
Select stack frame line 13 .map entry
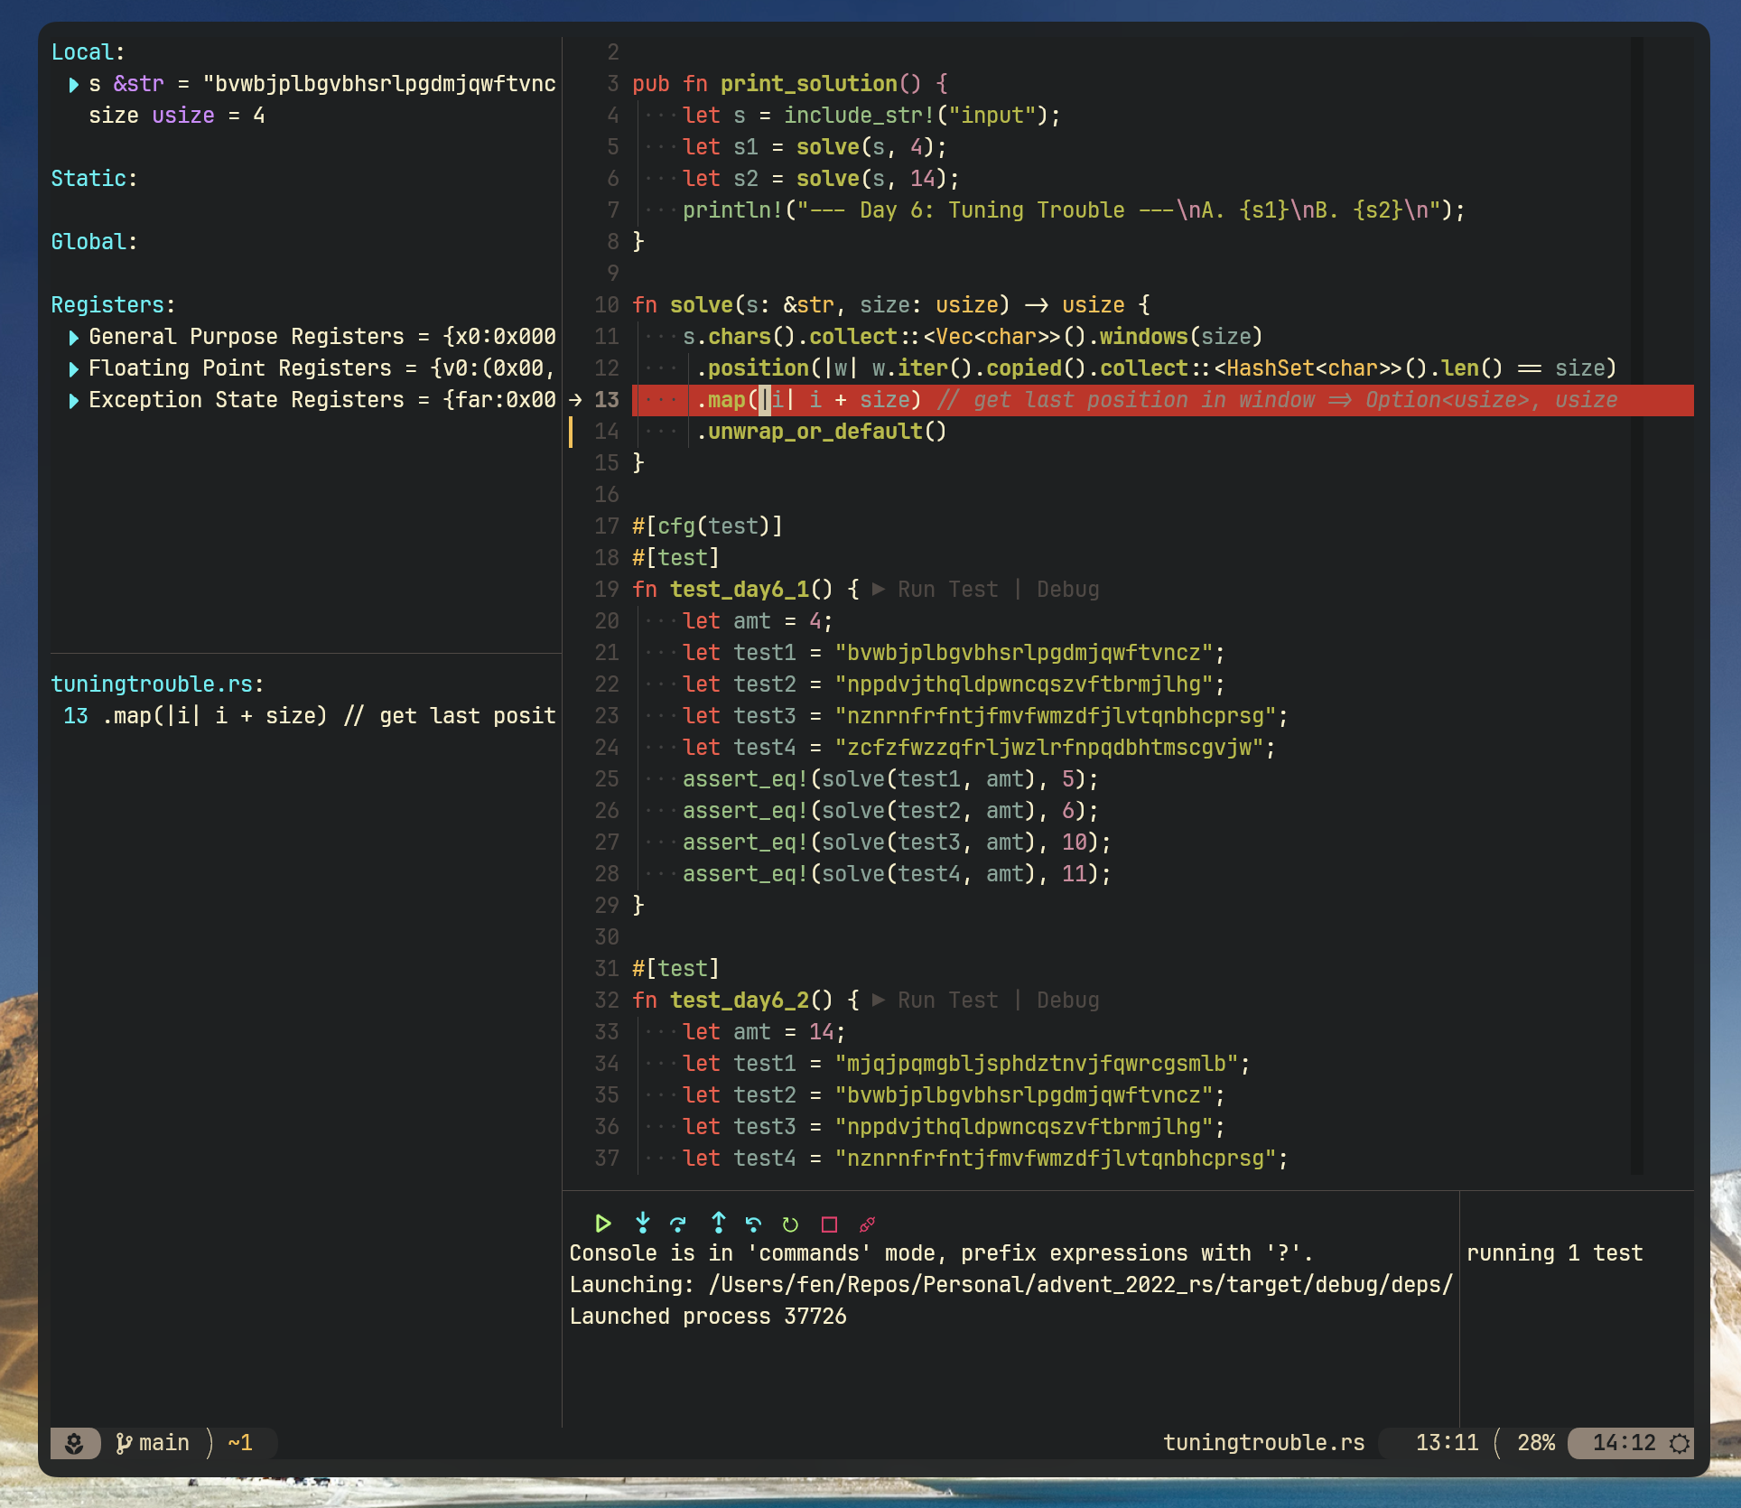[309, 716]
